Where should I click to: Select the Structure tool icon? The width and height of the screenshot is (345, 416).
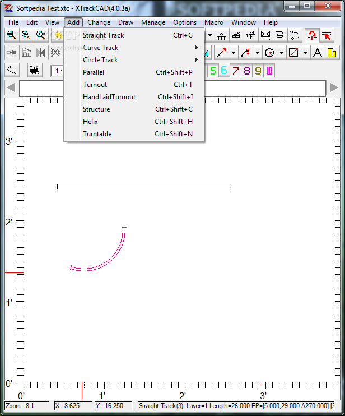tap(265, 35)
